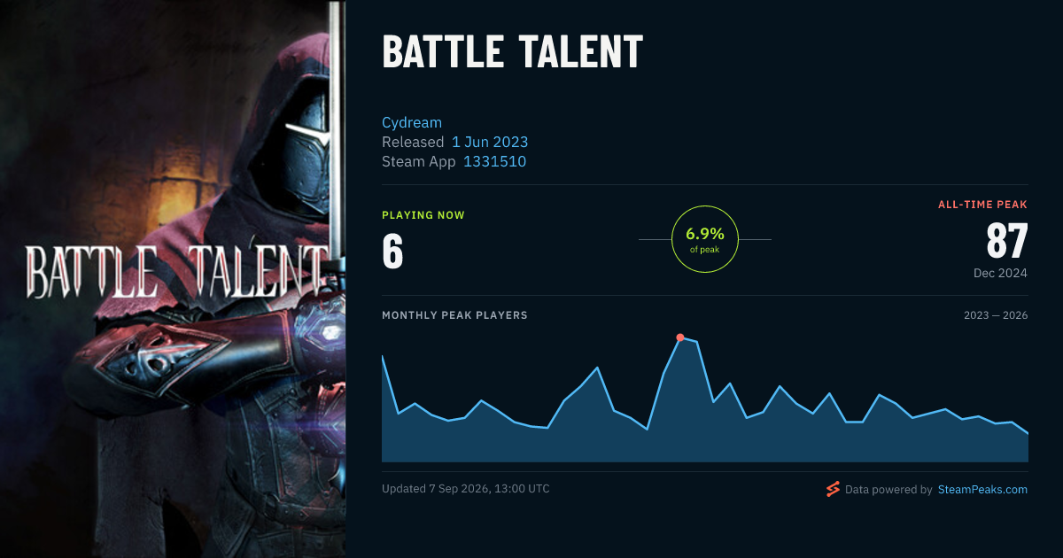Click the PLAYING NOW label
Screen dimensions: 1063x558
tap(423, 215)
